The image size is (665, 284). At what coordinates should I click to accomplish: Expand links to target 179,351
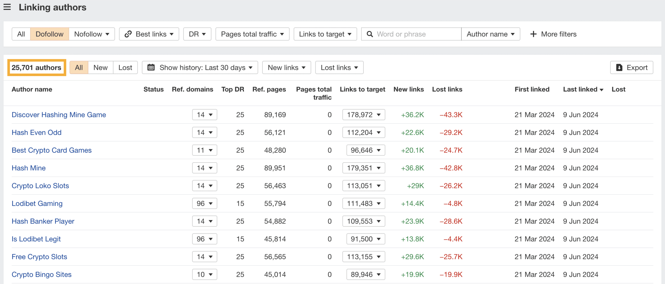click(364, 168)
